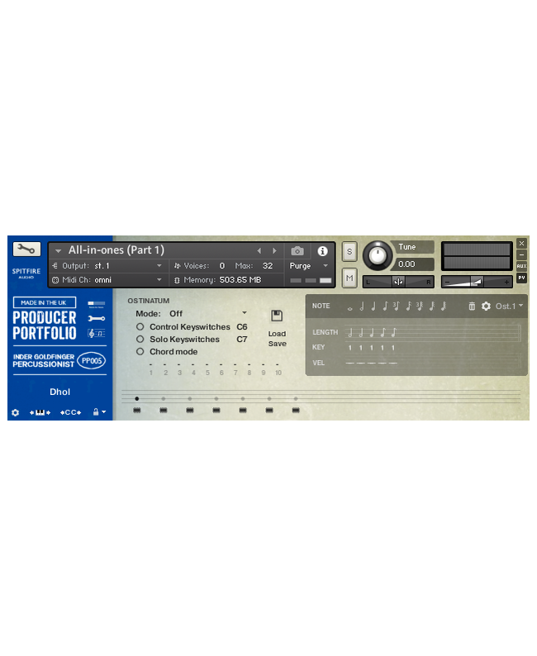
Task: Click the third articulation chip below the stave
Action: [x=190, y=411]
